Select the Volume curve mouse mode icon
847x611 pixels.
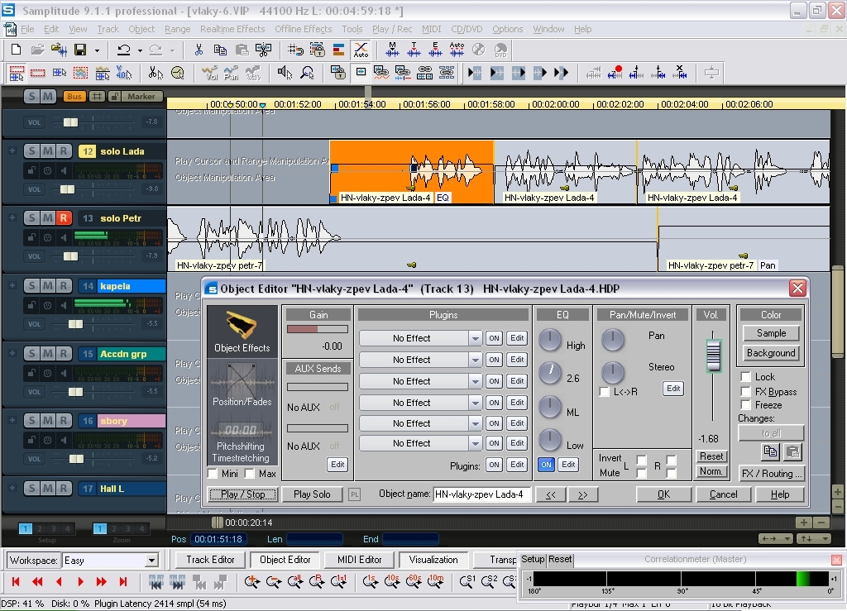(x=210, y=74)
